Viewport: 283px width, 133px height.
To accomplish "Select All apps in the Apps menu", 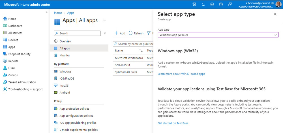I will [x=79, y=48].
